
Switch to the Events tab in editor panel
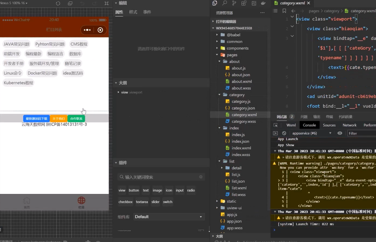click(x=147, y=12)
